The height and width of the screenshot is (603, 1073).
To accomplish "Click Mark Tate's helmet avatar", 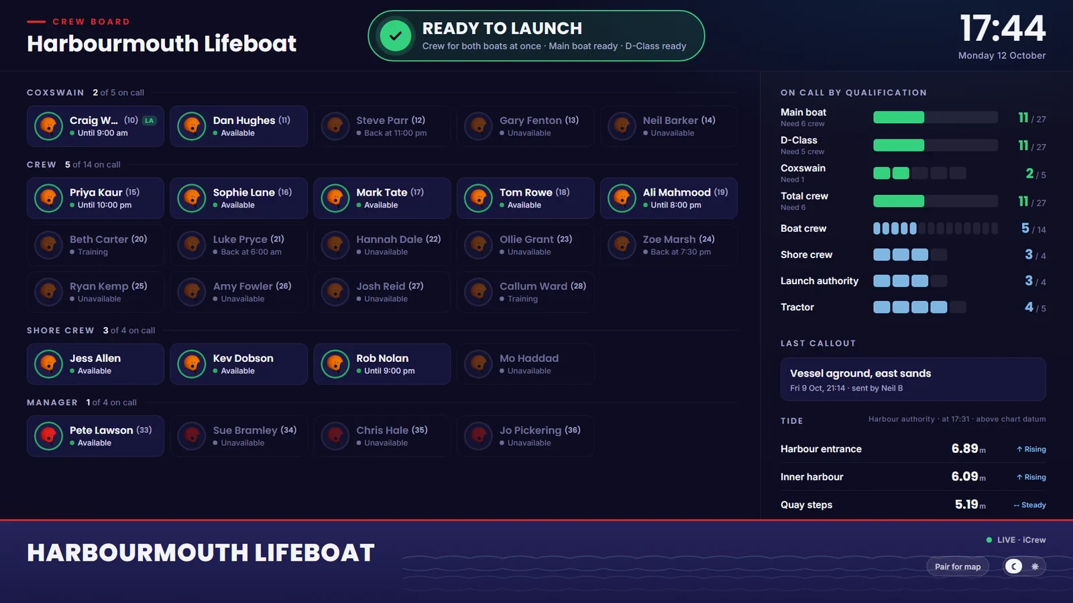I will click(x=335, y=198).
